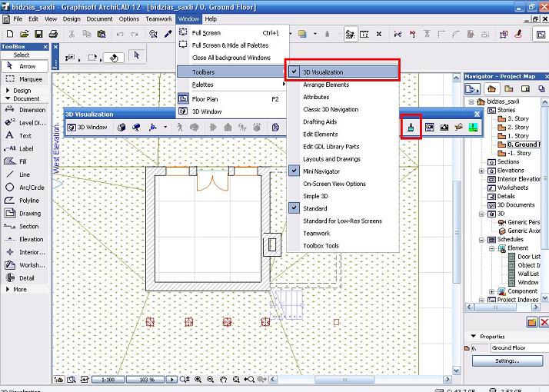
Task: Click the Ground Floor name field
Action: tap(519, 347)
